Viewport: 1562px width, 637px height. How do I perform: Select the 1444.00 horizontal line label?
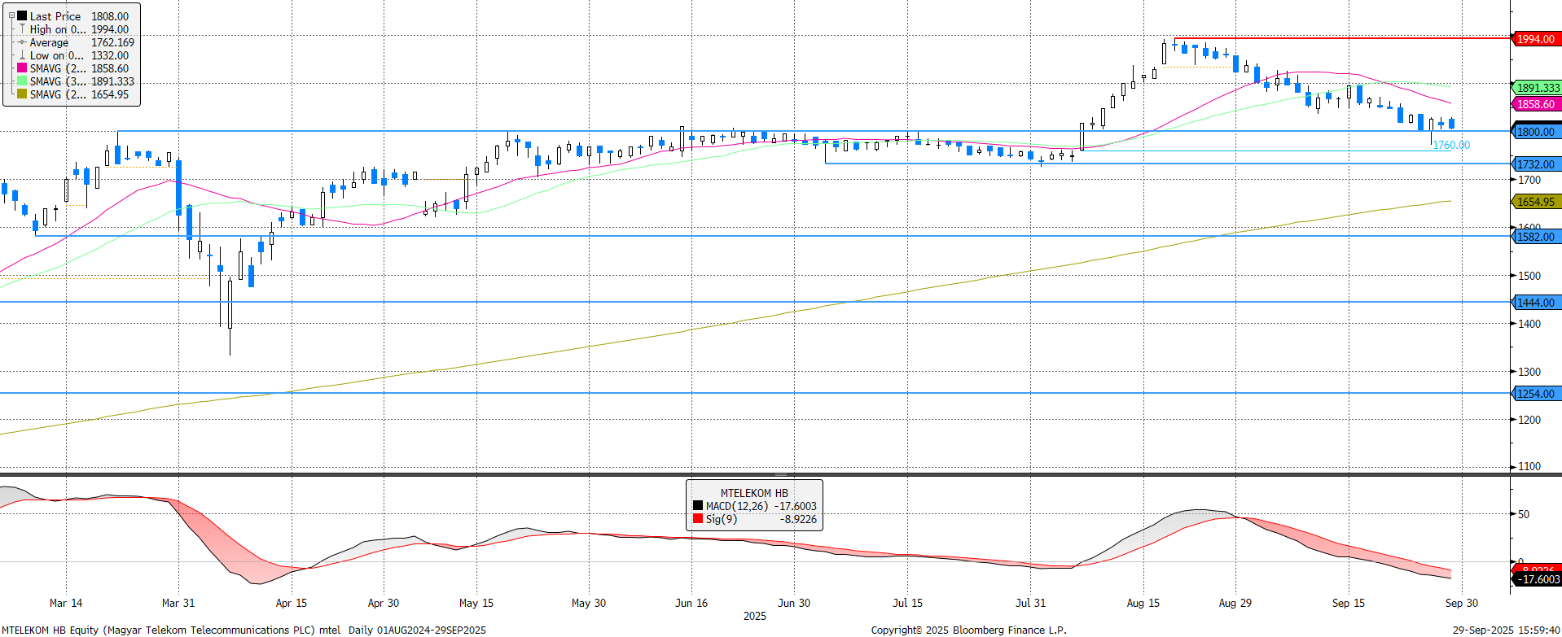[1535, 303]
